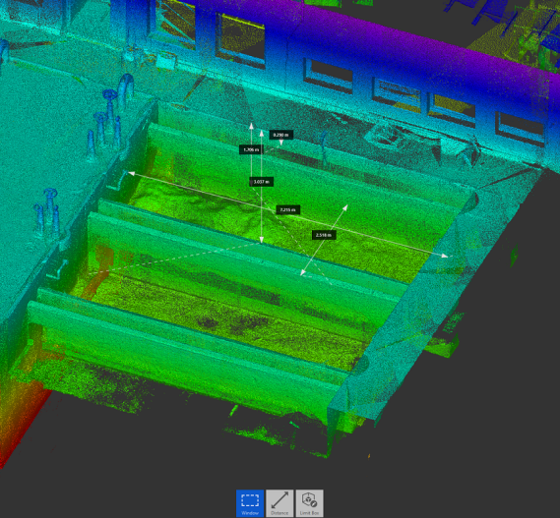Image resolution: width=560 pixels, height=518 pixels.
Task: Select the Window selection tool
Action: (250, 503)
